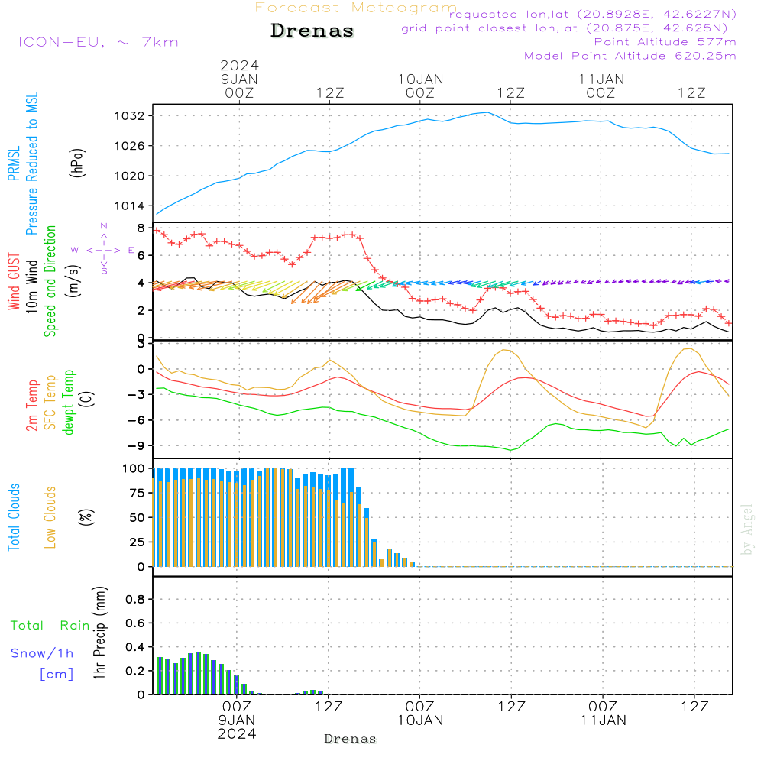Click the '2m Temp' red label
The height and width of the screenshot is (764, 764).
pos(31,406)
